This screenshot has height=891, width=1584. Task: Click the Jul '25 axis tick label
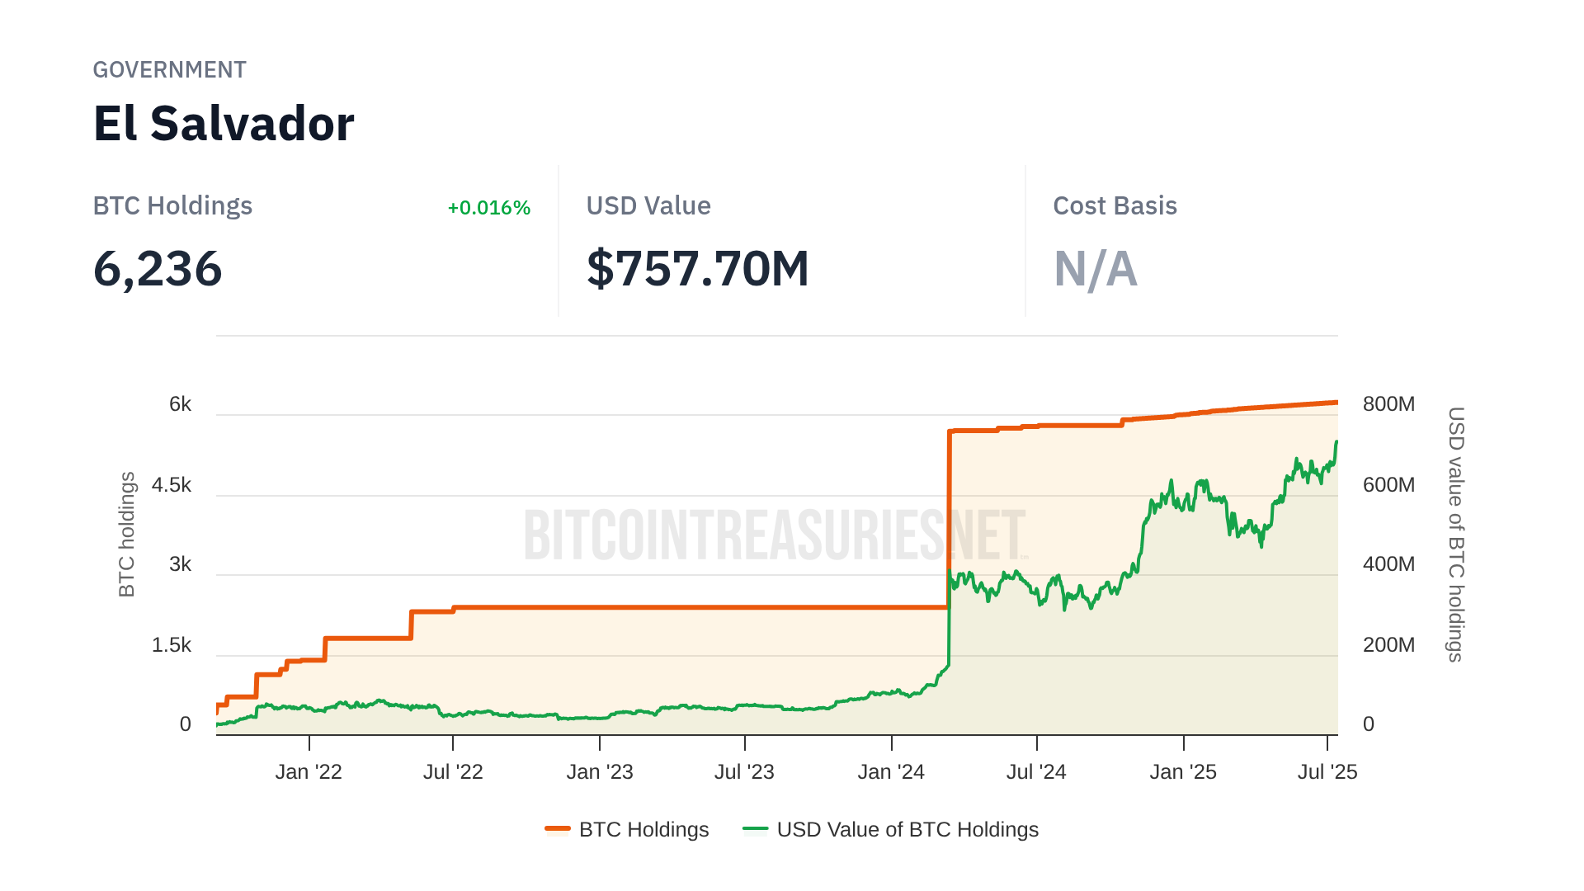coord(1327,771)
